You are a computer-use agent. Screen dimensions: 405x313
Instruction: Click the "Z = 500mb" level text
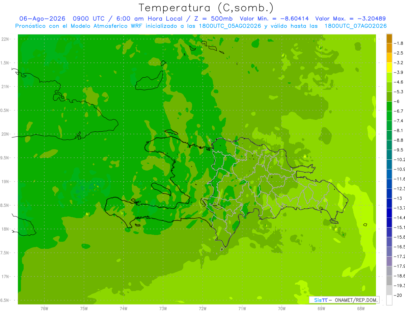212,19
